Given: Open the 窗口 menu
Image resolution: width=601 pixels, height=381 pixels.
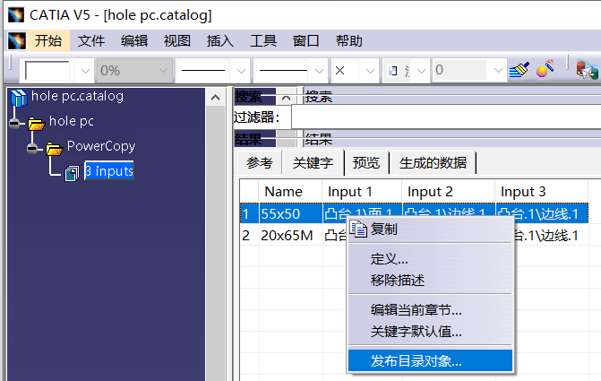Looking at the screenshot, I should click(x=305, y=40).
